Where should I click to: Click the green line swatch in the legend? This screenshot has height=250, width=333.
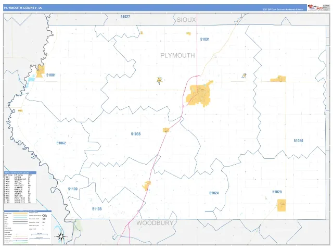point(20,243)
